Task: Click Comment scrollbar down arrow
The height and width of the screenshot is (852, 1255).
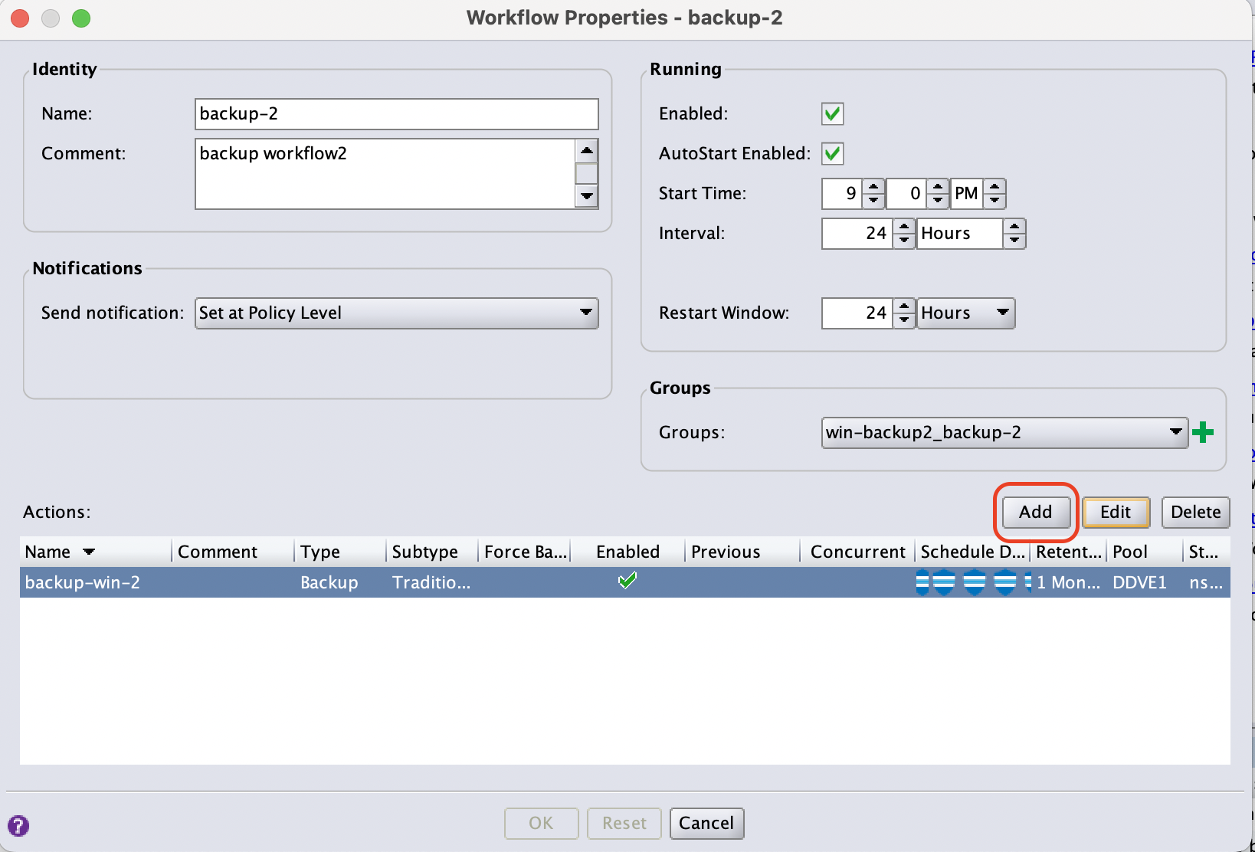Action: point(587,197)
